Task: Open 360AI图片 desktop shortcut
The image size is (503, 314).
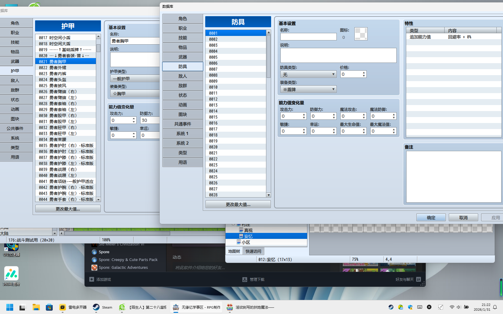Action: pos(11,276)
